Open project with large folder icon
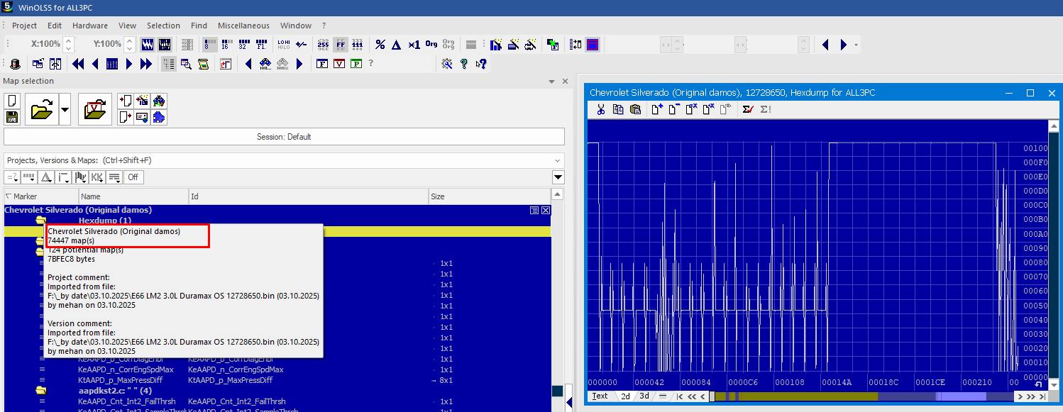Screen dimensions: 1063x412 click(x=42, y=109)
